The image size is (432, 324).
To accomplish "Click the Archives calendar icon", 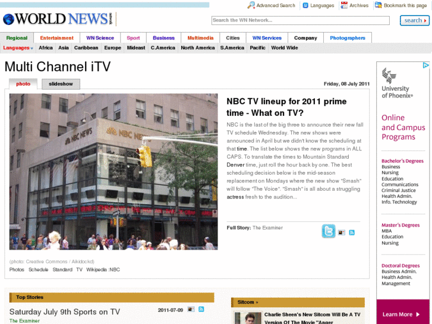I will pyautogui.click(x=344, y=5).
